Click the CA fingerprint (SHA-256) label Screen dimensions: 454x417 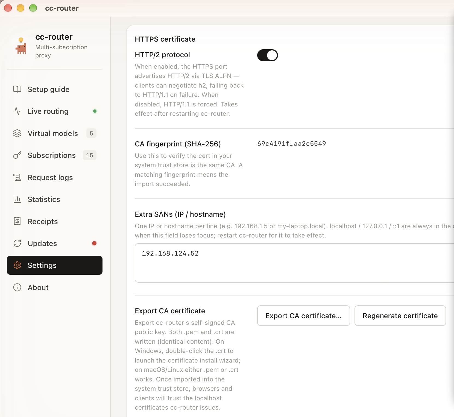point(178,144)
